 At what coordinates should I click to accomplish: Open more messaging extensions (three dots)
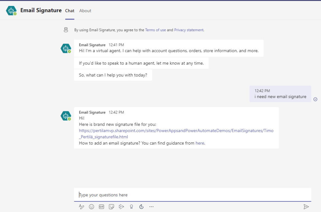152,207
